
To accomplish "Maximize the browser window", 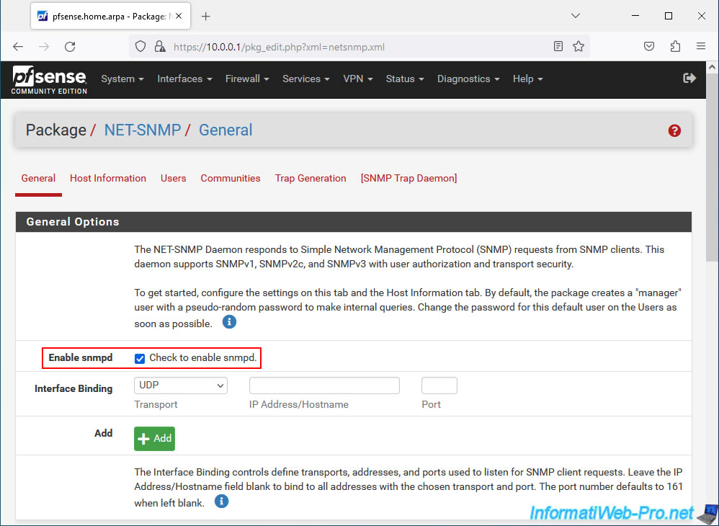I will [669, 16].
